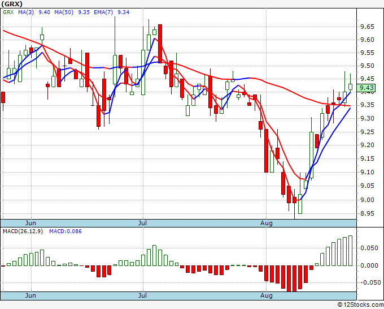
Task: Click the 9.10 price axis label
Action: [x=368, y=172]
